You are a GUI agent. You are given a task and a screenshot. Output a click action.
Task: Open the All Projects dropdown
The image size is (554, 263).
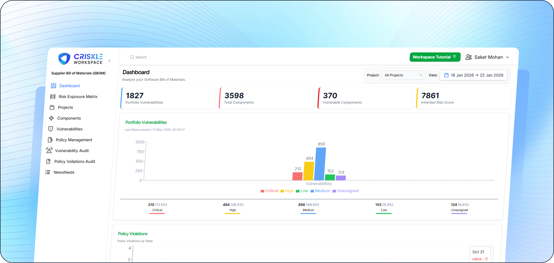click(x=403, y=75)
